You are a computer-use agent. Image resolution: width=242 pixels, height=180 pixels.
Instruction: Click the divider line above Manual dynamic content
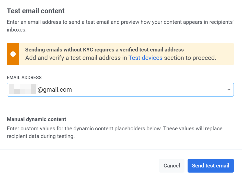point(121,106)
